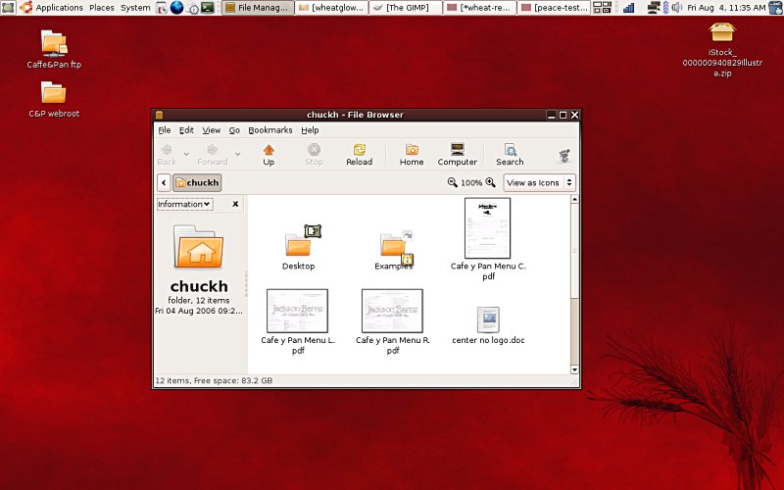Click the Up toolbar icon
784x490 pixels.
point(268,154)
